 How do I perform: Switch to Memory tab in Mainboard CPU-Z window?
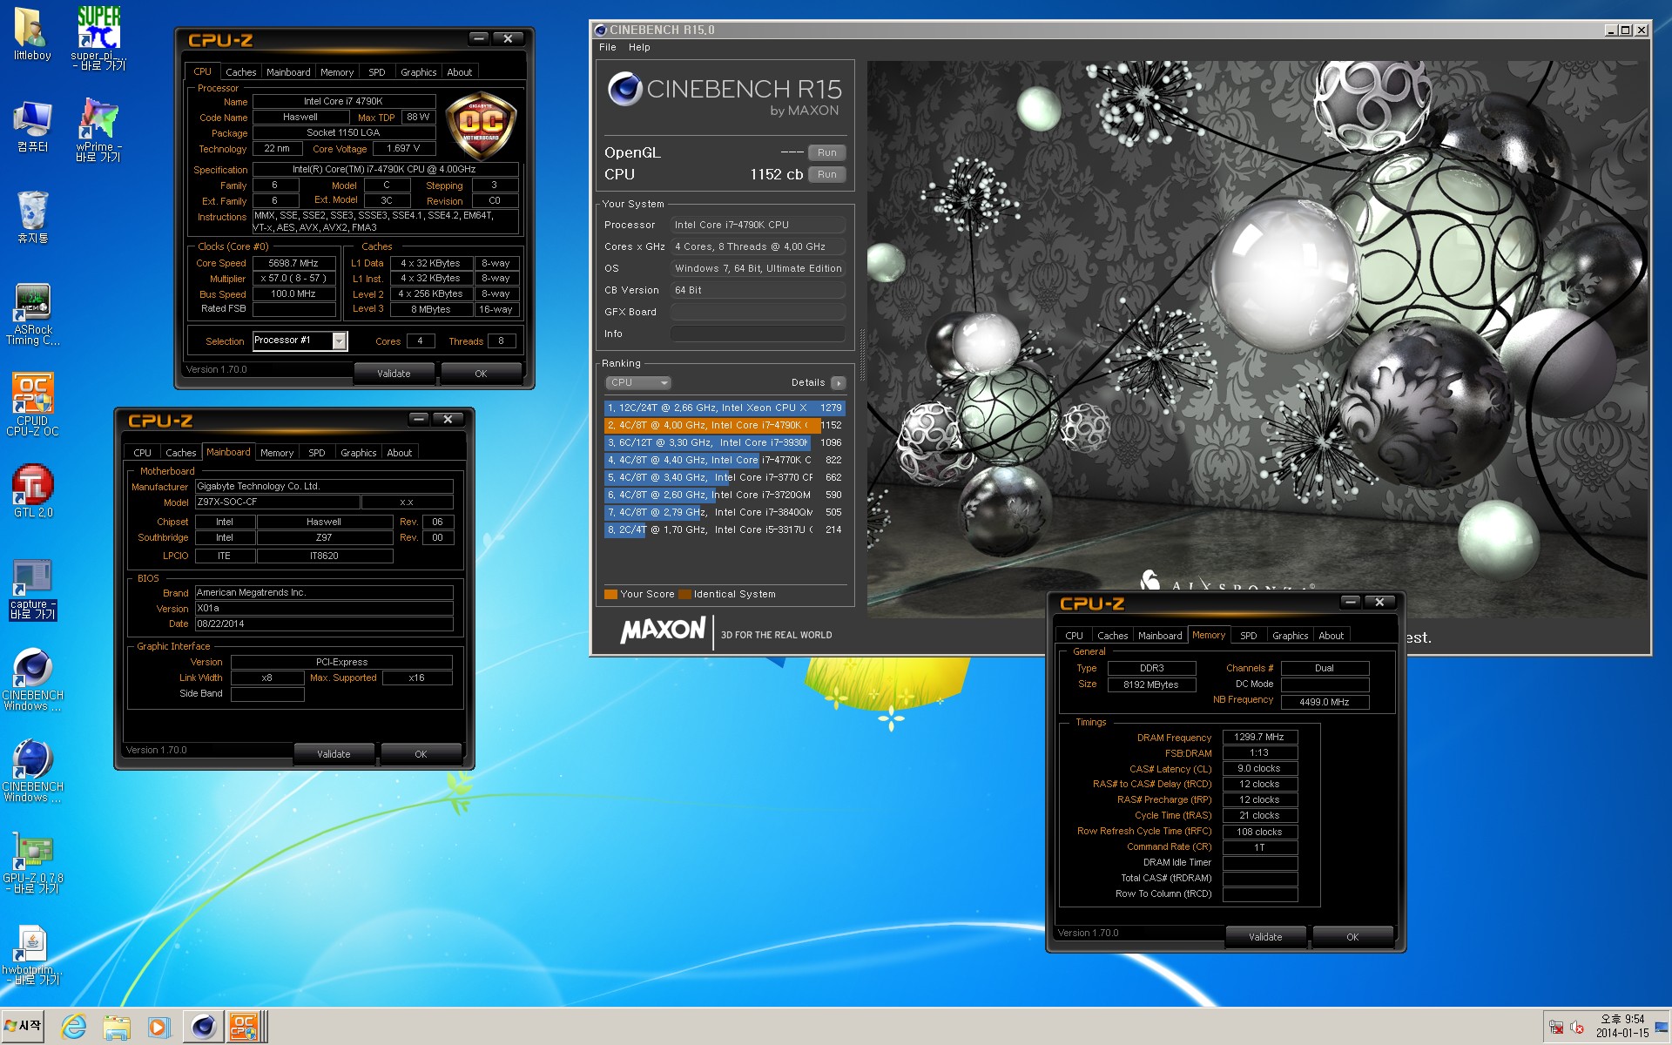tap(277, 453)
